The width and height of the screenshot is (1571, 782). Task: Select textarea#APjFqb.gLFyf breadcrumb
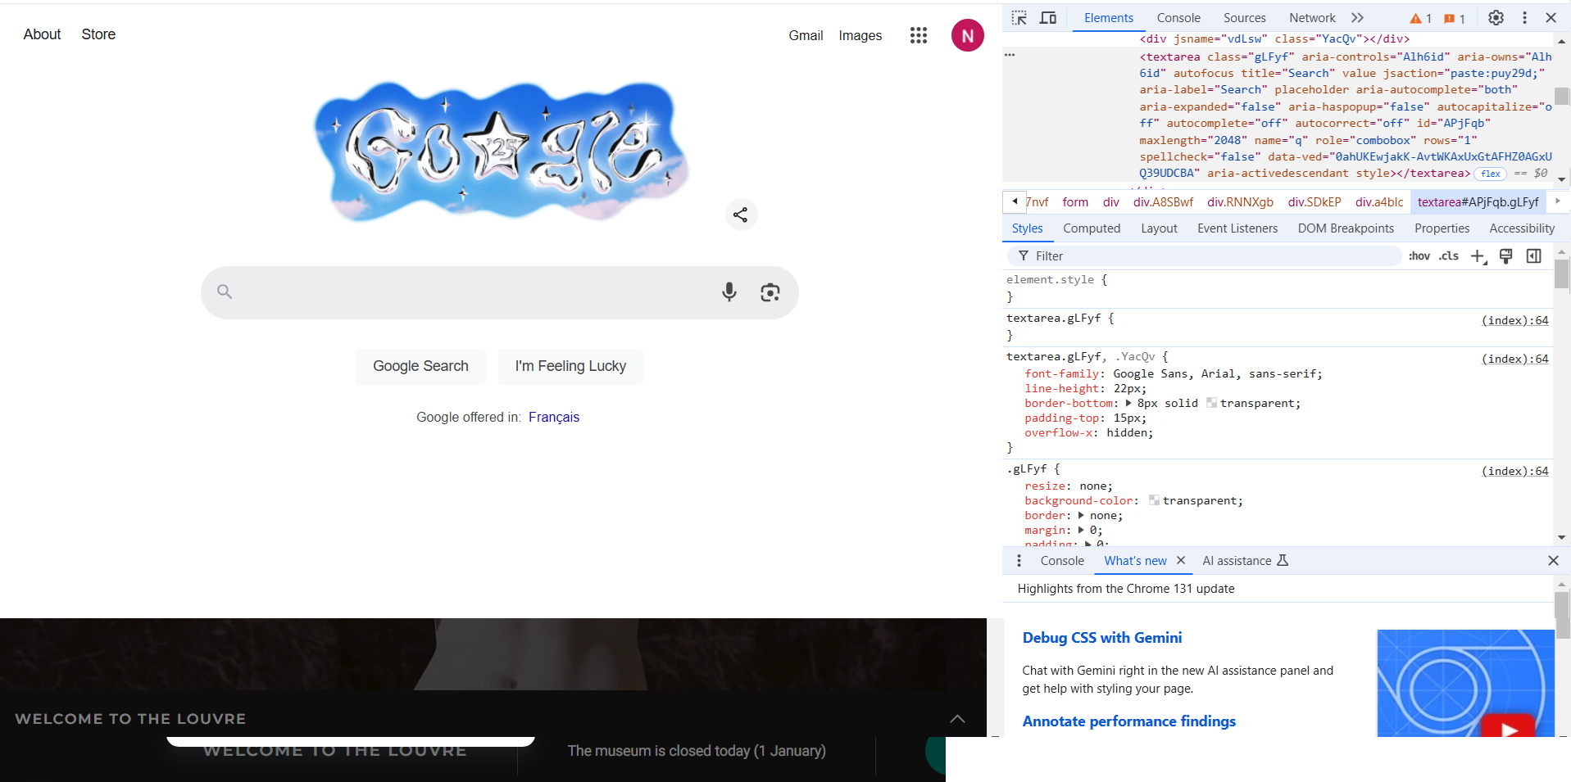click(x=1478, y=202)
